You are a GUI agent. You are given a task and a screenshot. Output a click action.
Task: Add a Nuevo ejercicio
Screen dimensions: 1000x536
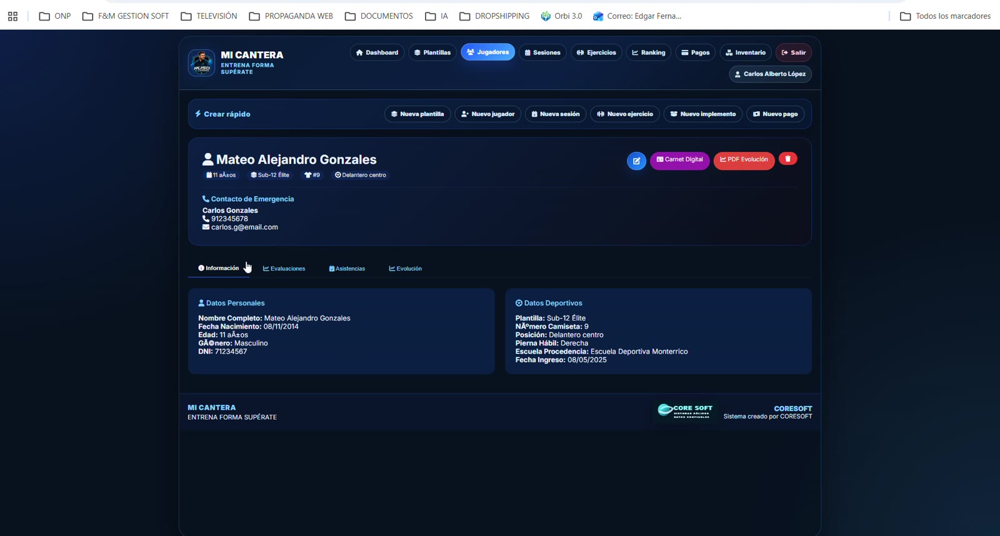625,114
